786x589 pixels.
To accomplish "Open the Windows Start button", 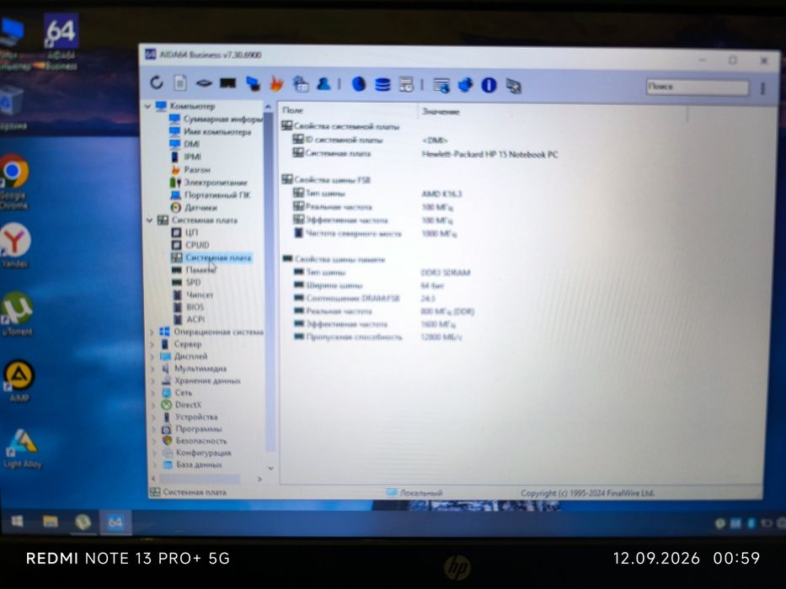I will (x=17, y=522).
